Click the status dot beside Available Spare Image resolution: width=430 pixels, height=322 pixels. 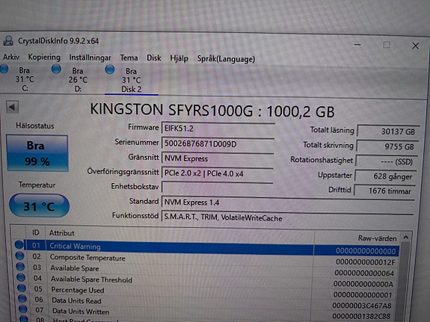coord(20,267)
